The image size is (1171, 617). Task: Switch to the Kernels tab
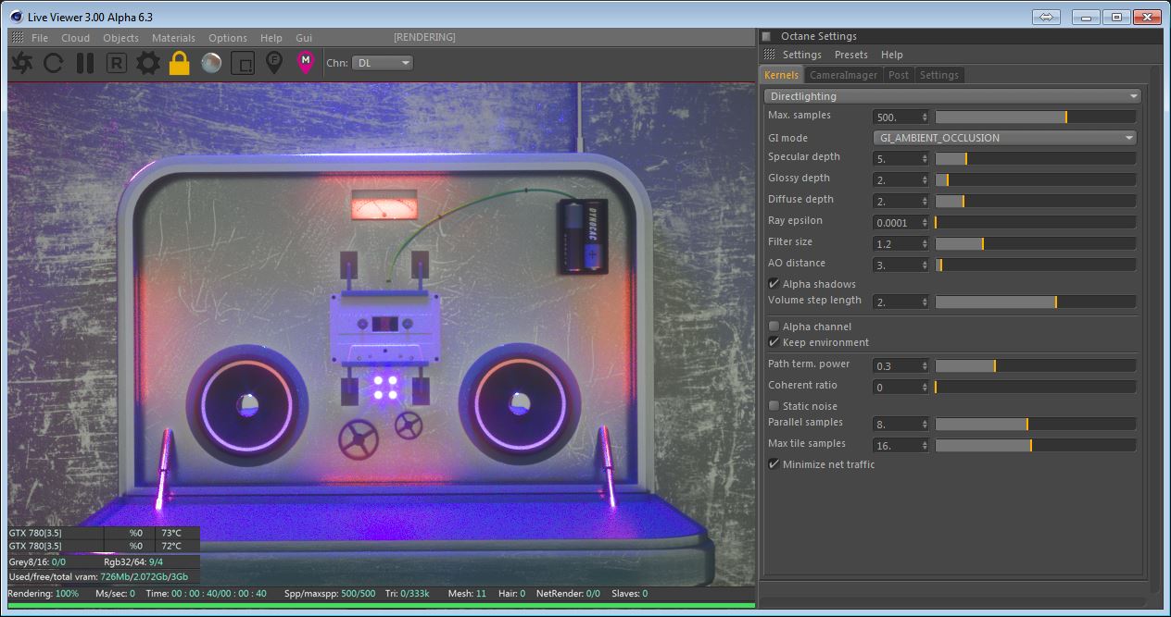781,75
